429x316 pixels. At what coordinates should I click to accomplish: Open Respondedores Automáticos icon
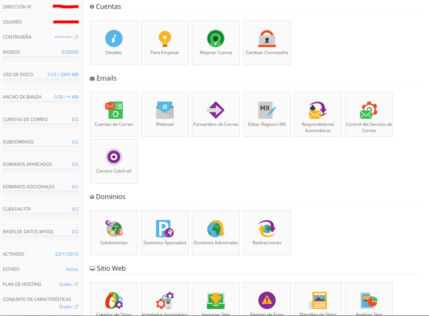(x=318, y=110)
